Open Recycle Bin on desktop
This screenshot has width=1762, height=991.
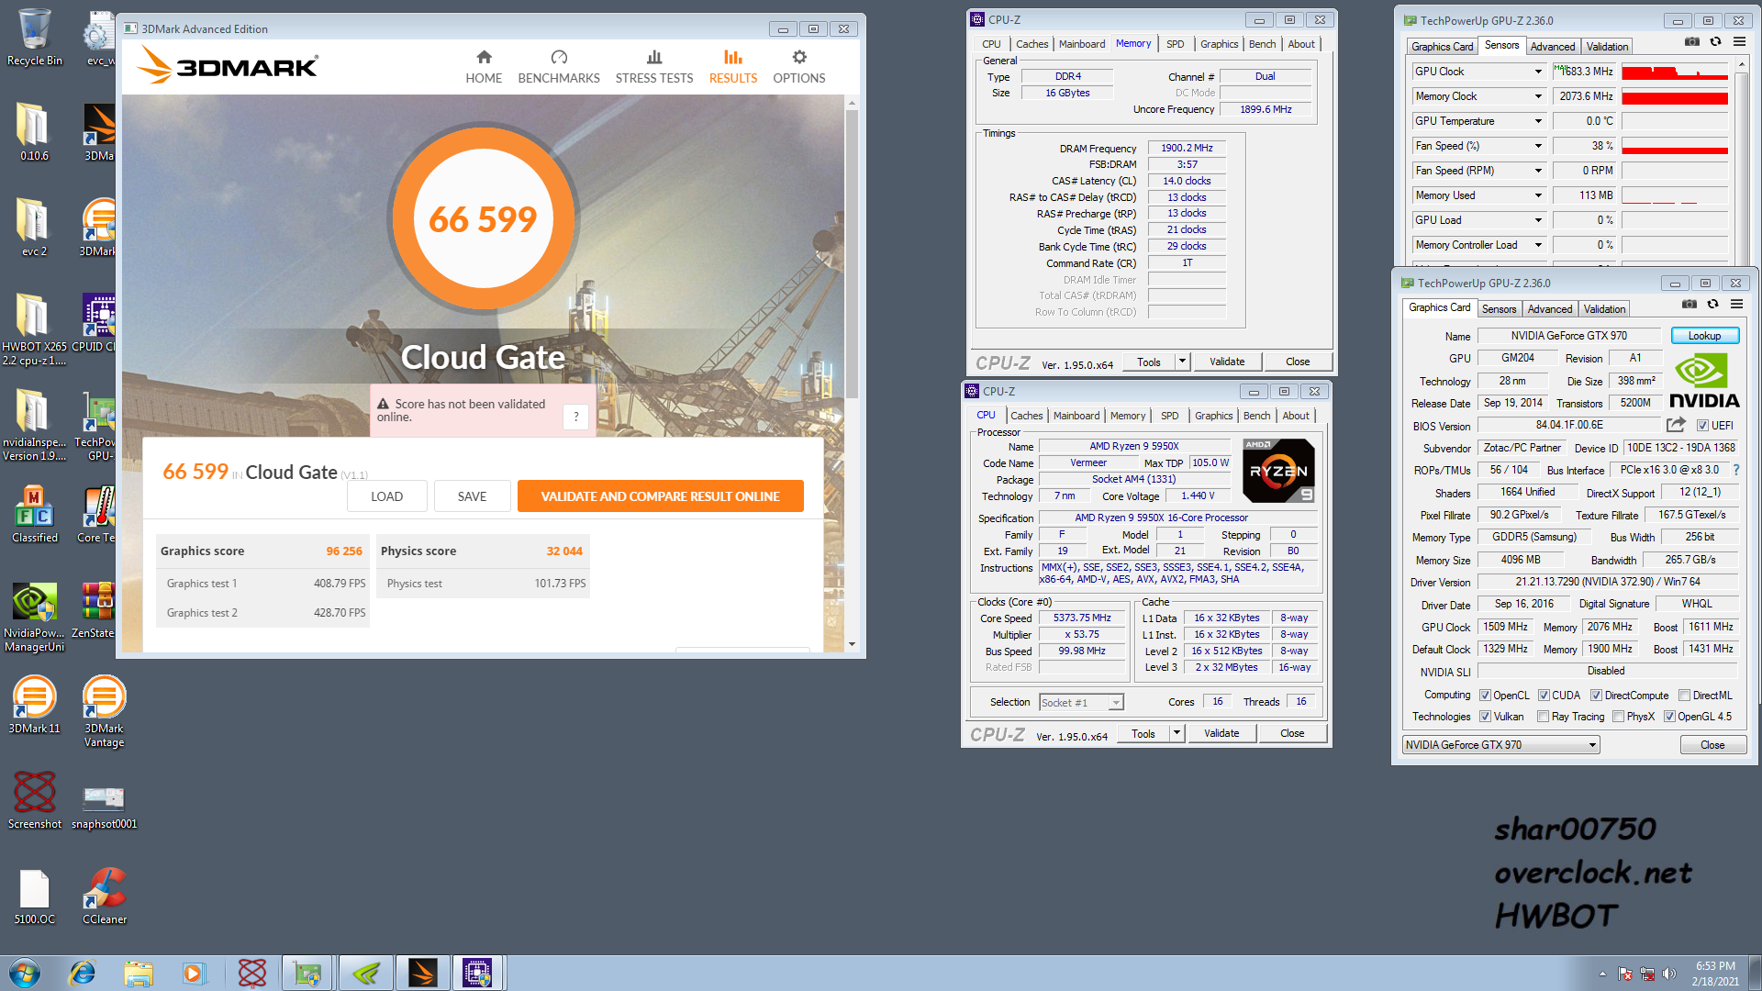pyautogui.click(x=35, y=38)
